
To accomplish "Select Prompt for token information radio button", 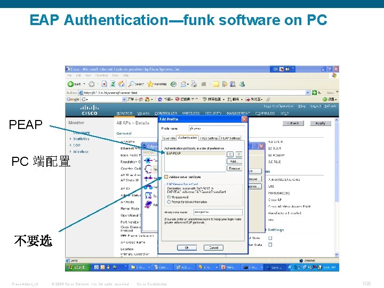I will tap(169, 202).
